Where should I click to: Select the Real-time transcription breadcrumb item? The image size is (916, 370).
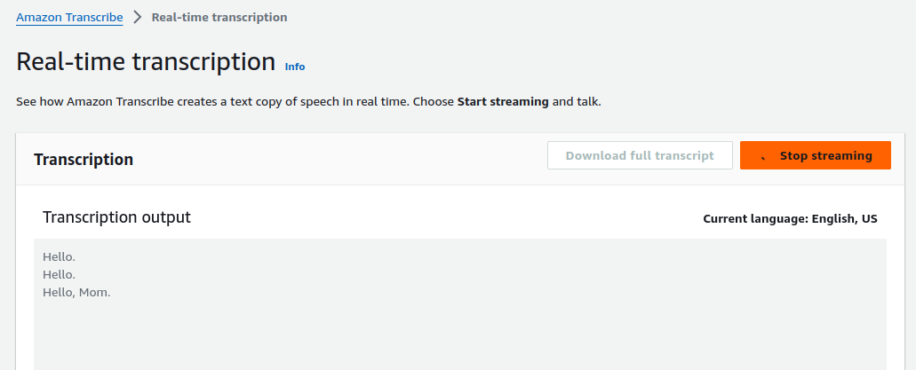[219, 17]
